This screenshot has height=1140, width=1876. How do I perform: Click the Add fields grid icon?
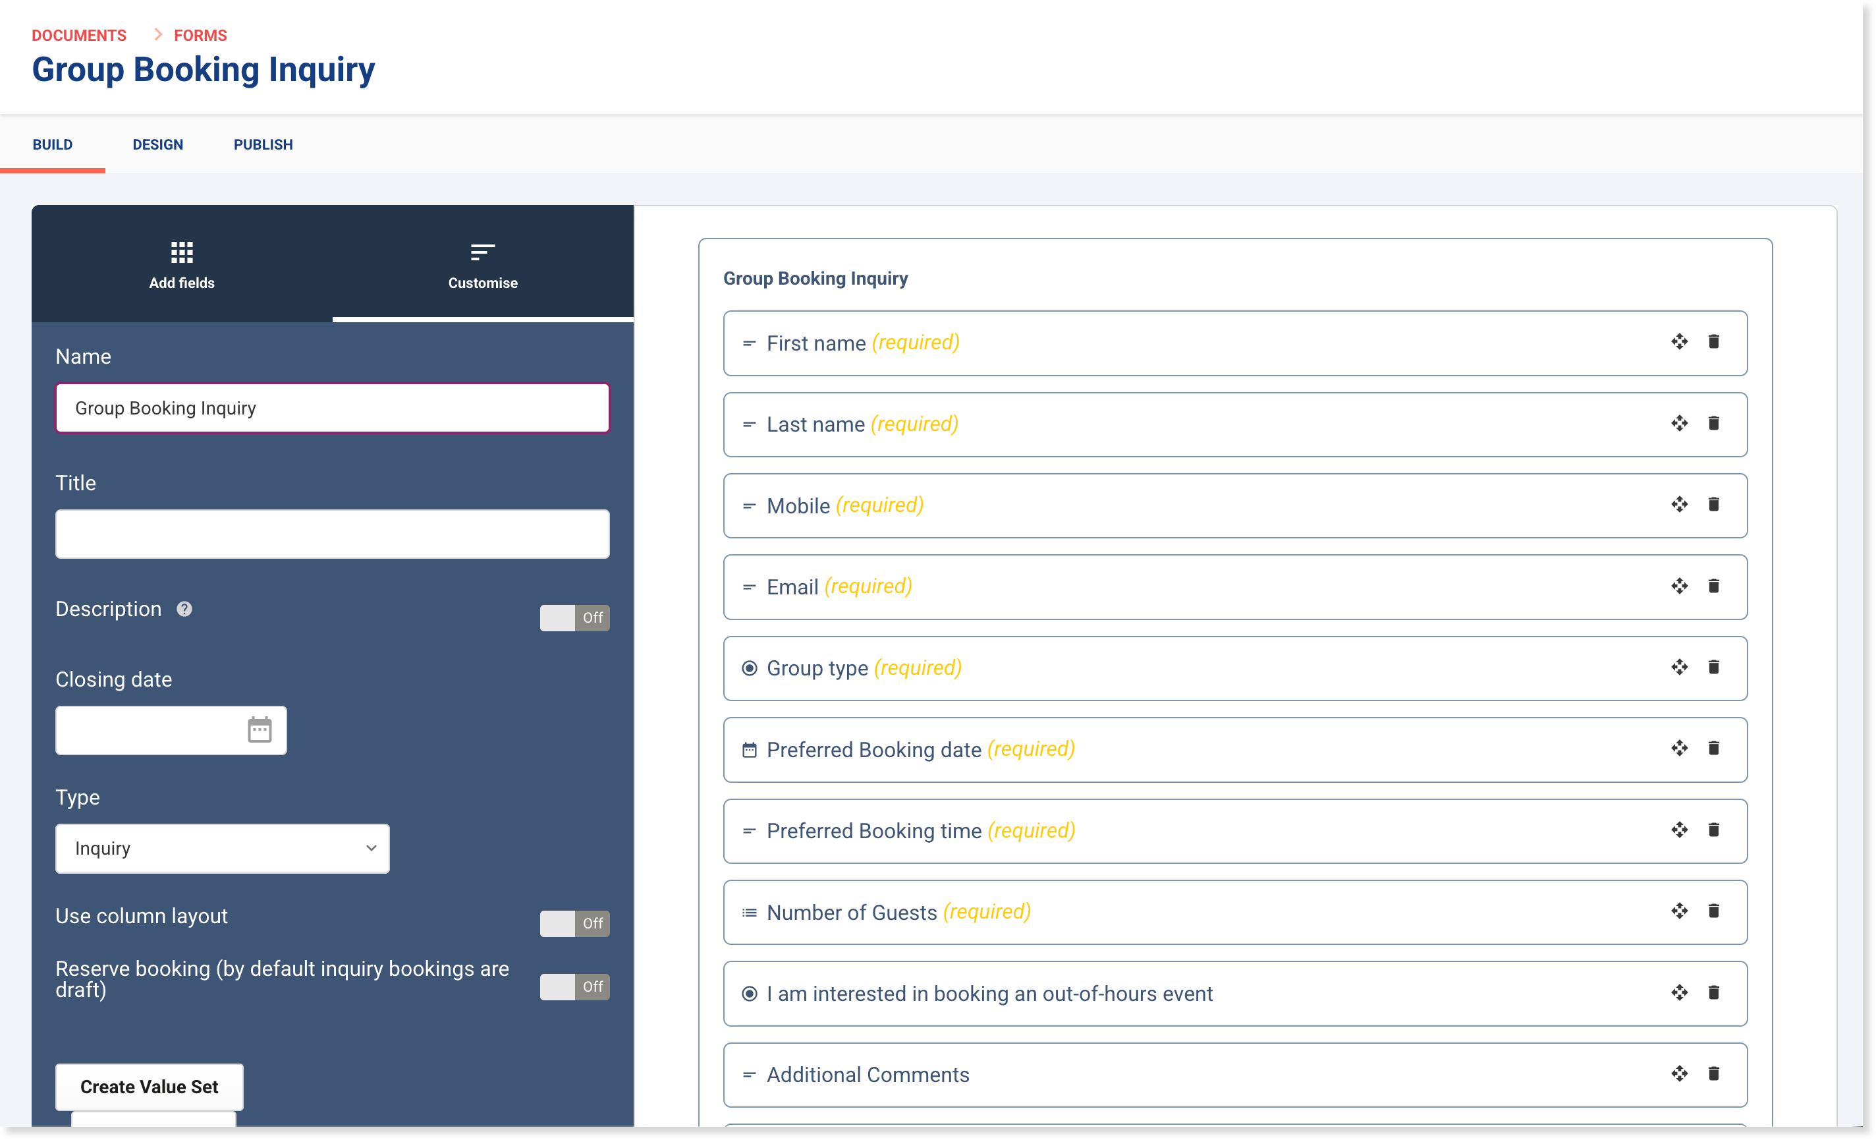click(x=182, y=251)
